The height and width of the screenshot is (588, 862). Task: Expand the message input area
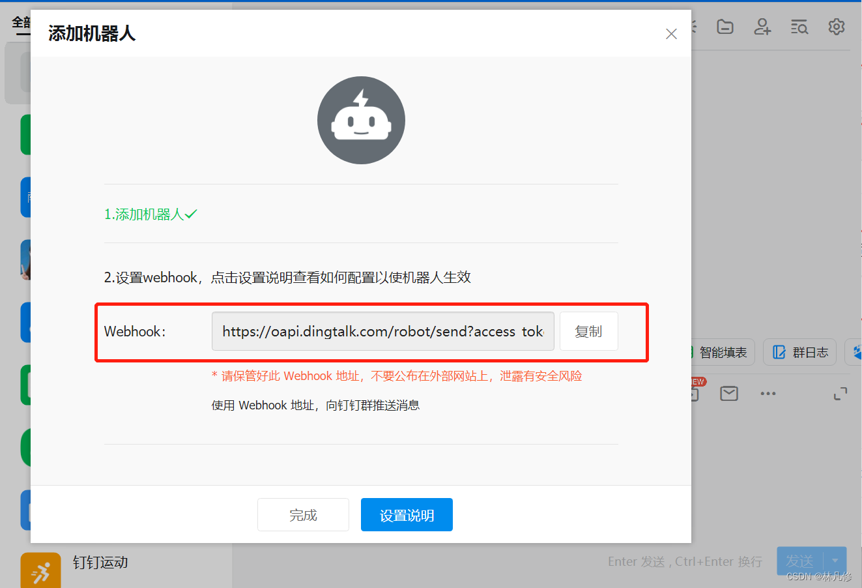tap(840, 394)
